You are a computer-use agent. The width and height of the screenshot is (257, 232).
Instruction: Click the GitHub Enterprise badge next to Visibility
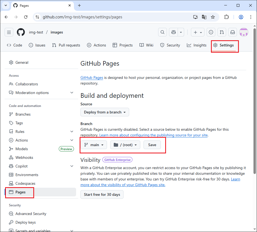click(117, 160)
